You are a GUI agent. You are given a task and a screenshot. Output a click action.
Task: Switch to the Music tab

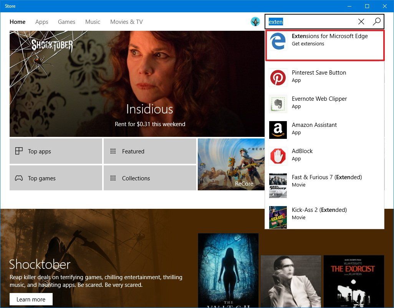coord(93,22)
